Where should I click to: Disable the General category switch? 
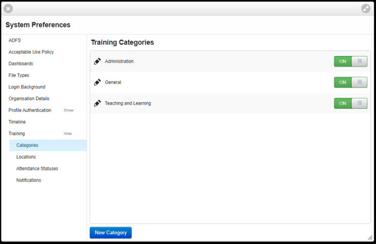pos(351,82)
